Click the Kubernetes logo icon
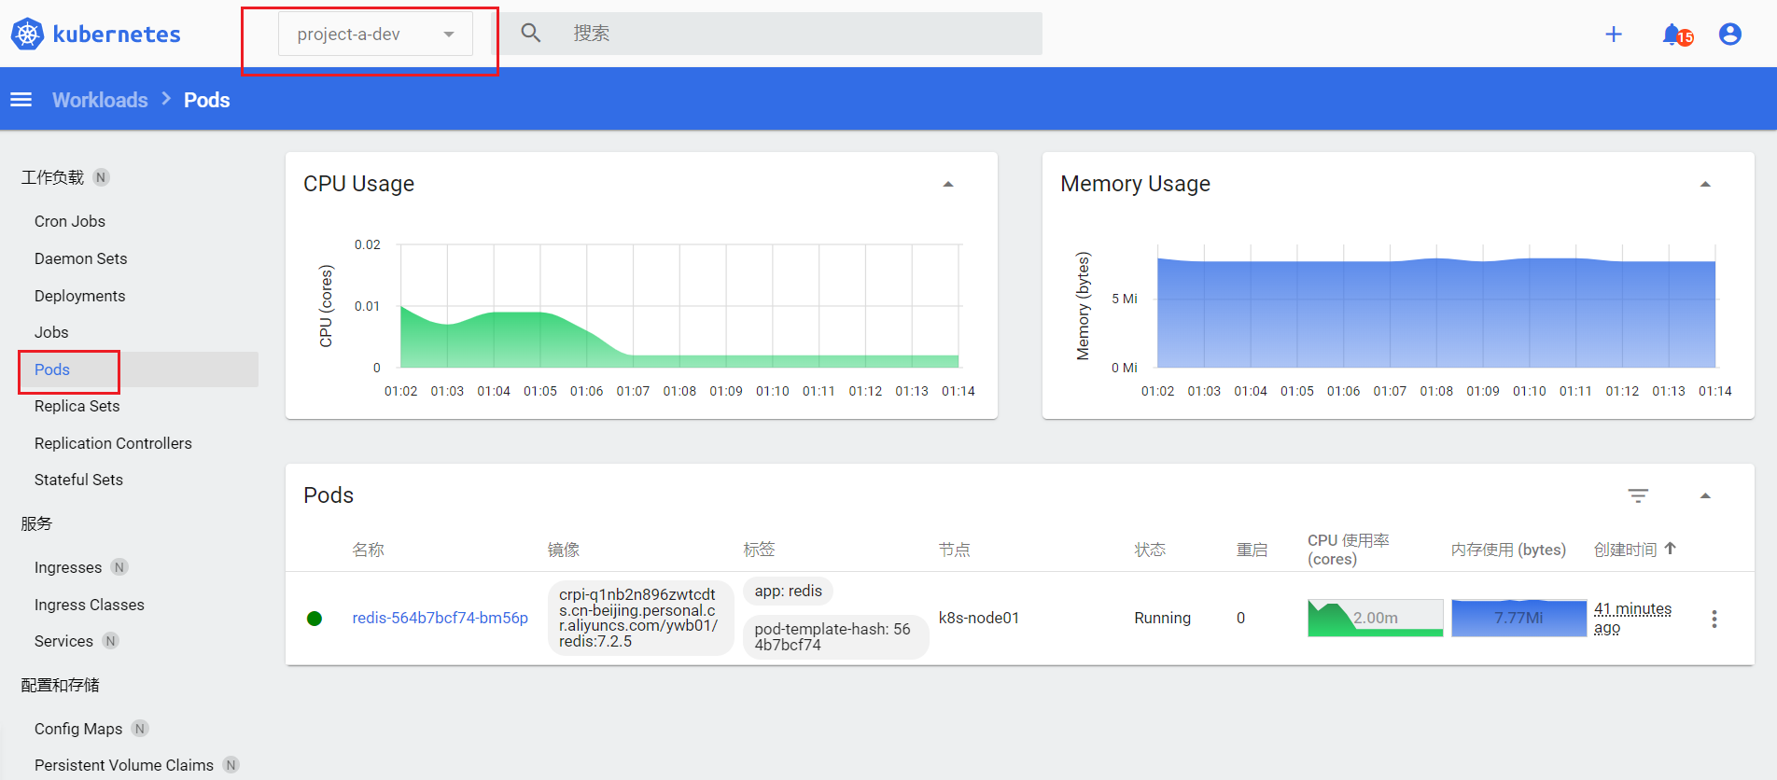Screen dimensions: 1777x780 pyautogui.click(x=27, y=35)
